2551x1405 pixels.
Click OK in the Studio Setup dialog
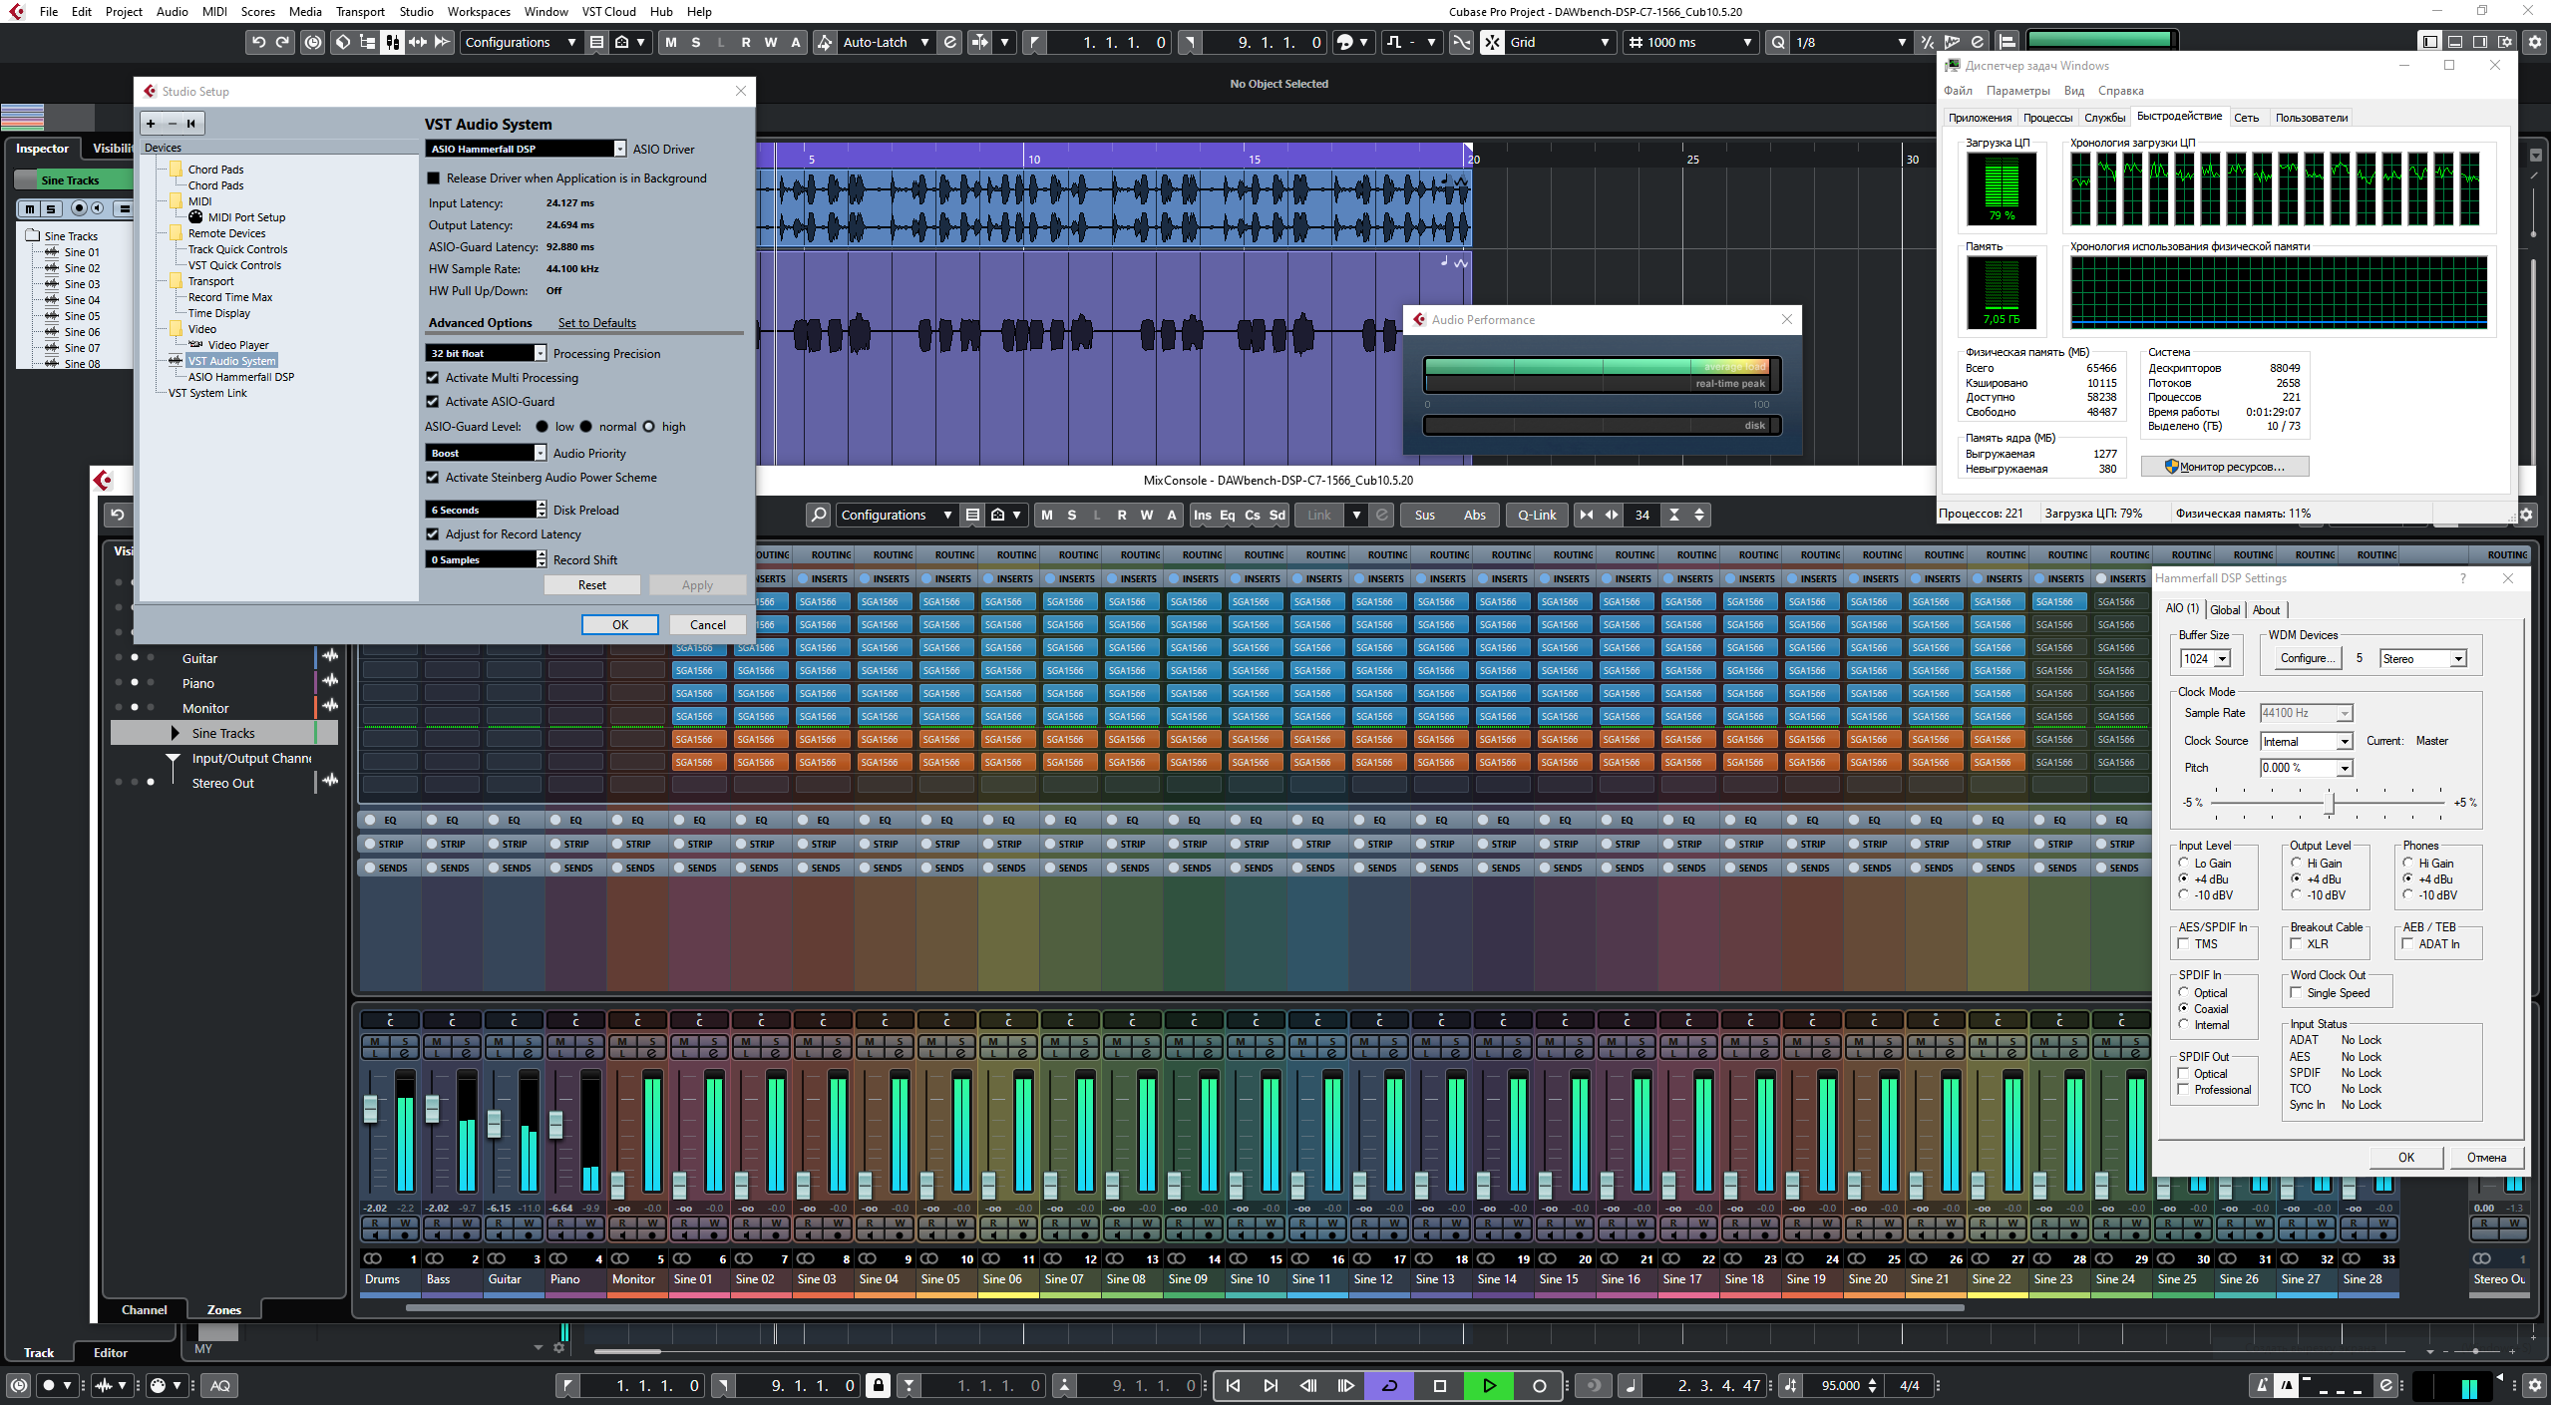point(619,624)
